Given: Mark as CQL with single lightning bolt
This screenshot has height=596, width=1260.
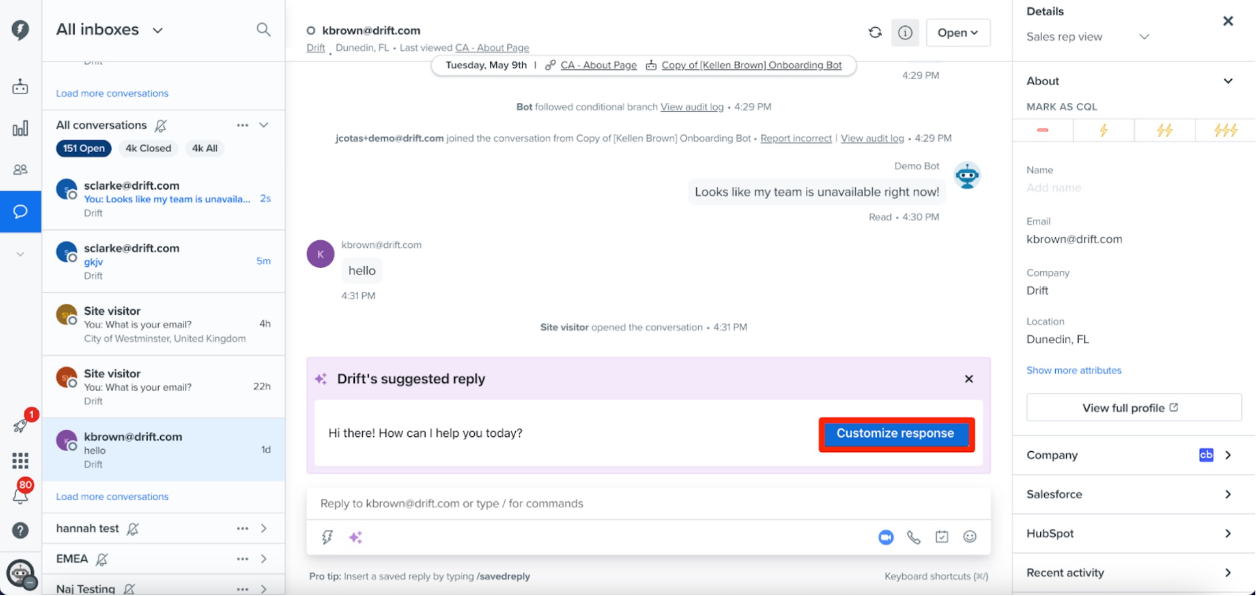Looking at the screenshot, I should [1103, 130].
